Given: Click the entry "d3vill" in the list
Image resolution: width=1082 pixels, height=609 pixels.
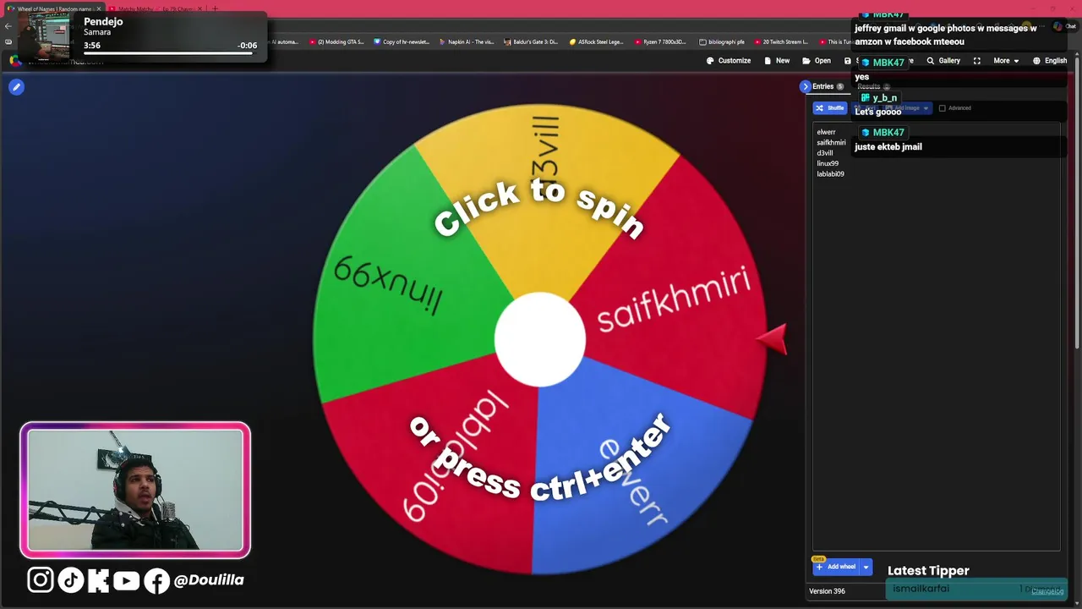Looking at the screenshot, I should click(825, 153).
